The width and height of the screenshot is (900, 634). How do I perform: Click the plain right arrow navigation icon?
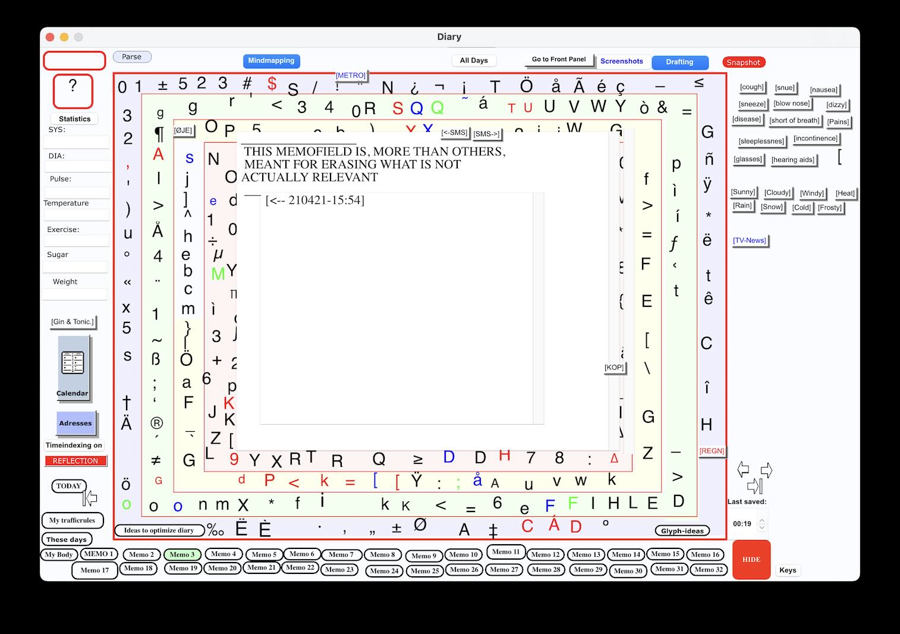tap(766, 470)
